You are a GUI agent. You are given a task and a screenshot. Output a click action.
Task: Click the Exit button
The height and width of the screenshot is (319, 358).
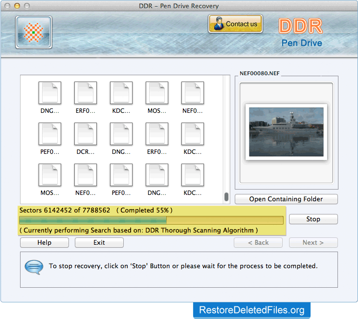coord(99,243)
